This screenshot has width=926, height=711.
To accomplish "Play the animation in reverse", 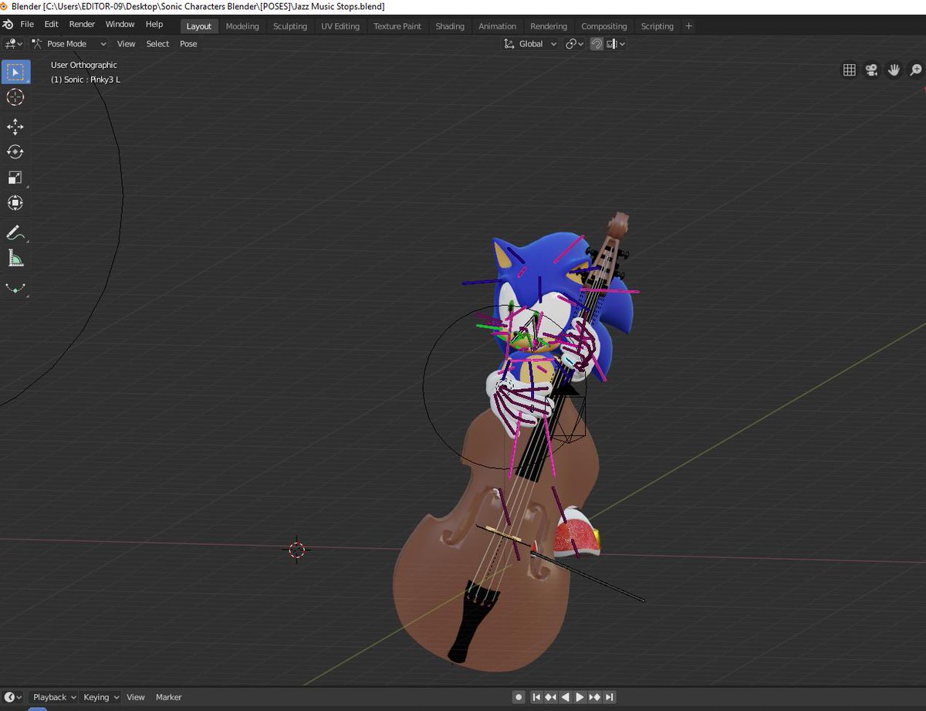I will pos(566,697).
